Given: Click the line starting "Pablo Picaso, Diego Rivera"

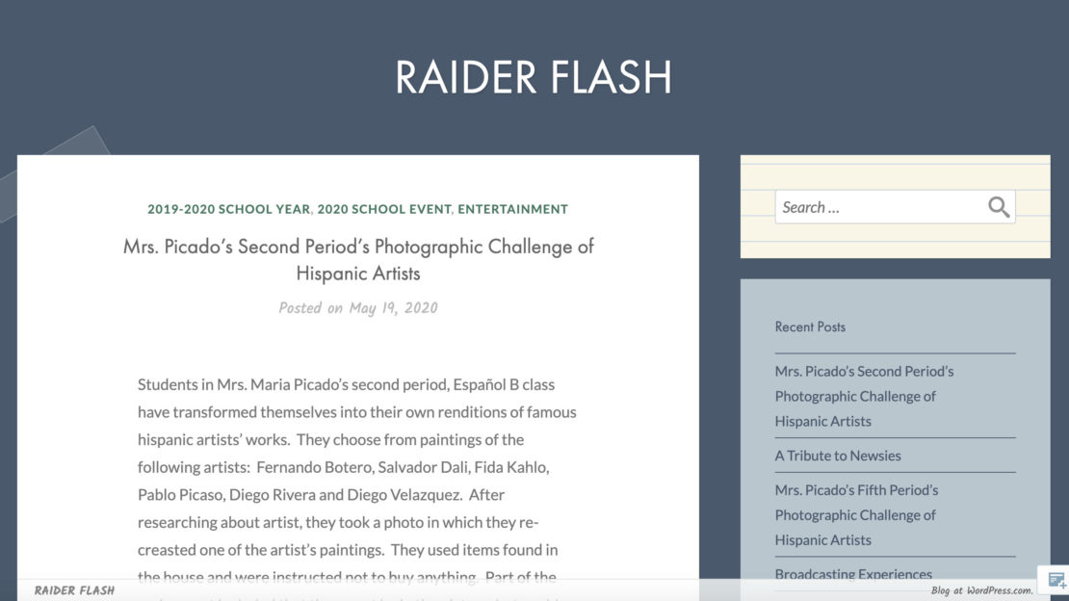Looking at the screenshot, I should [321, 495].
